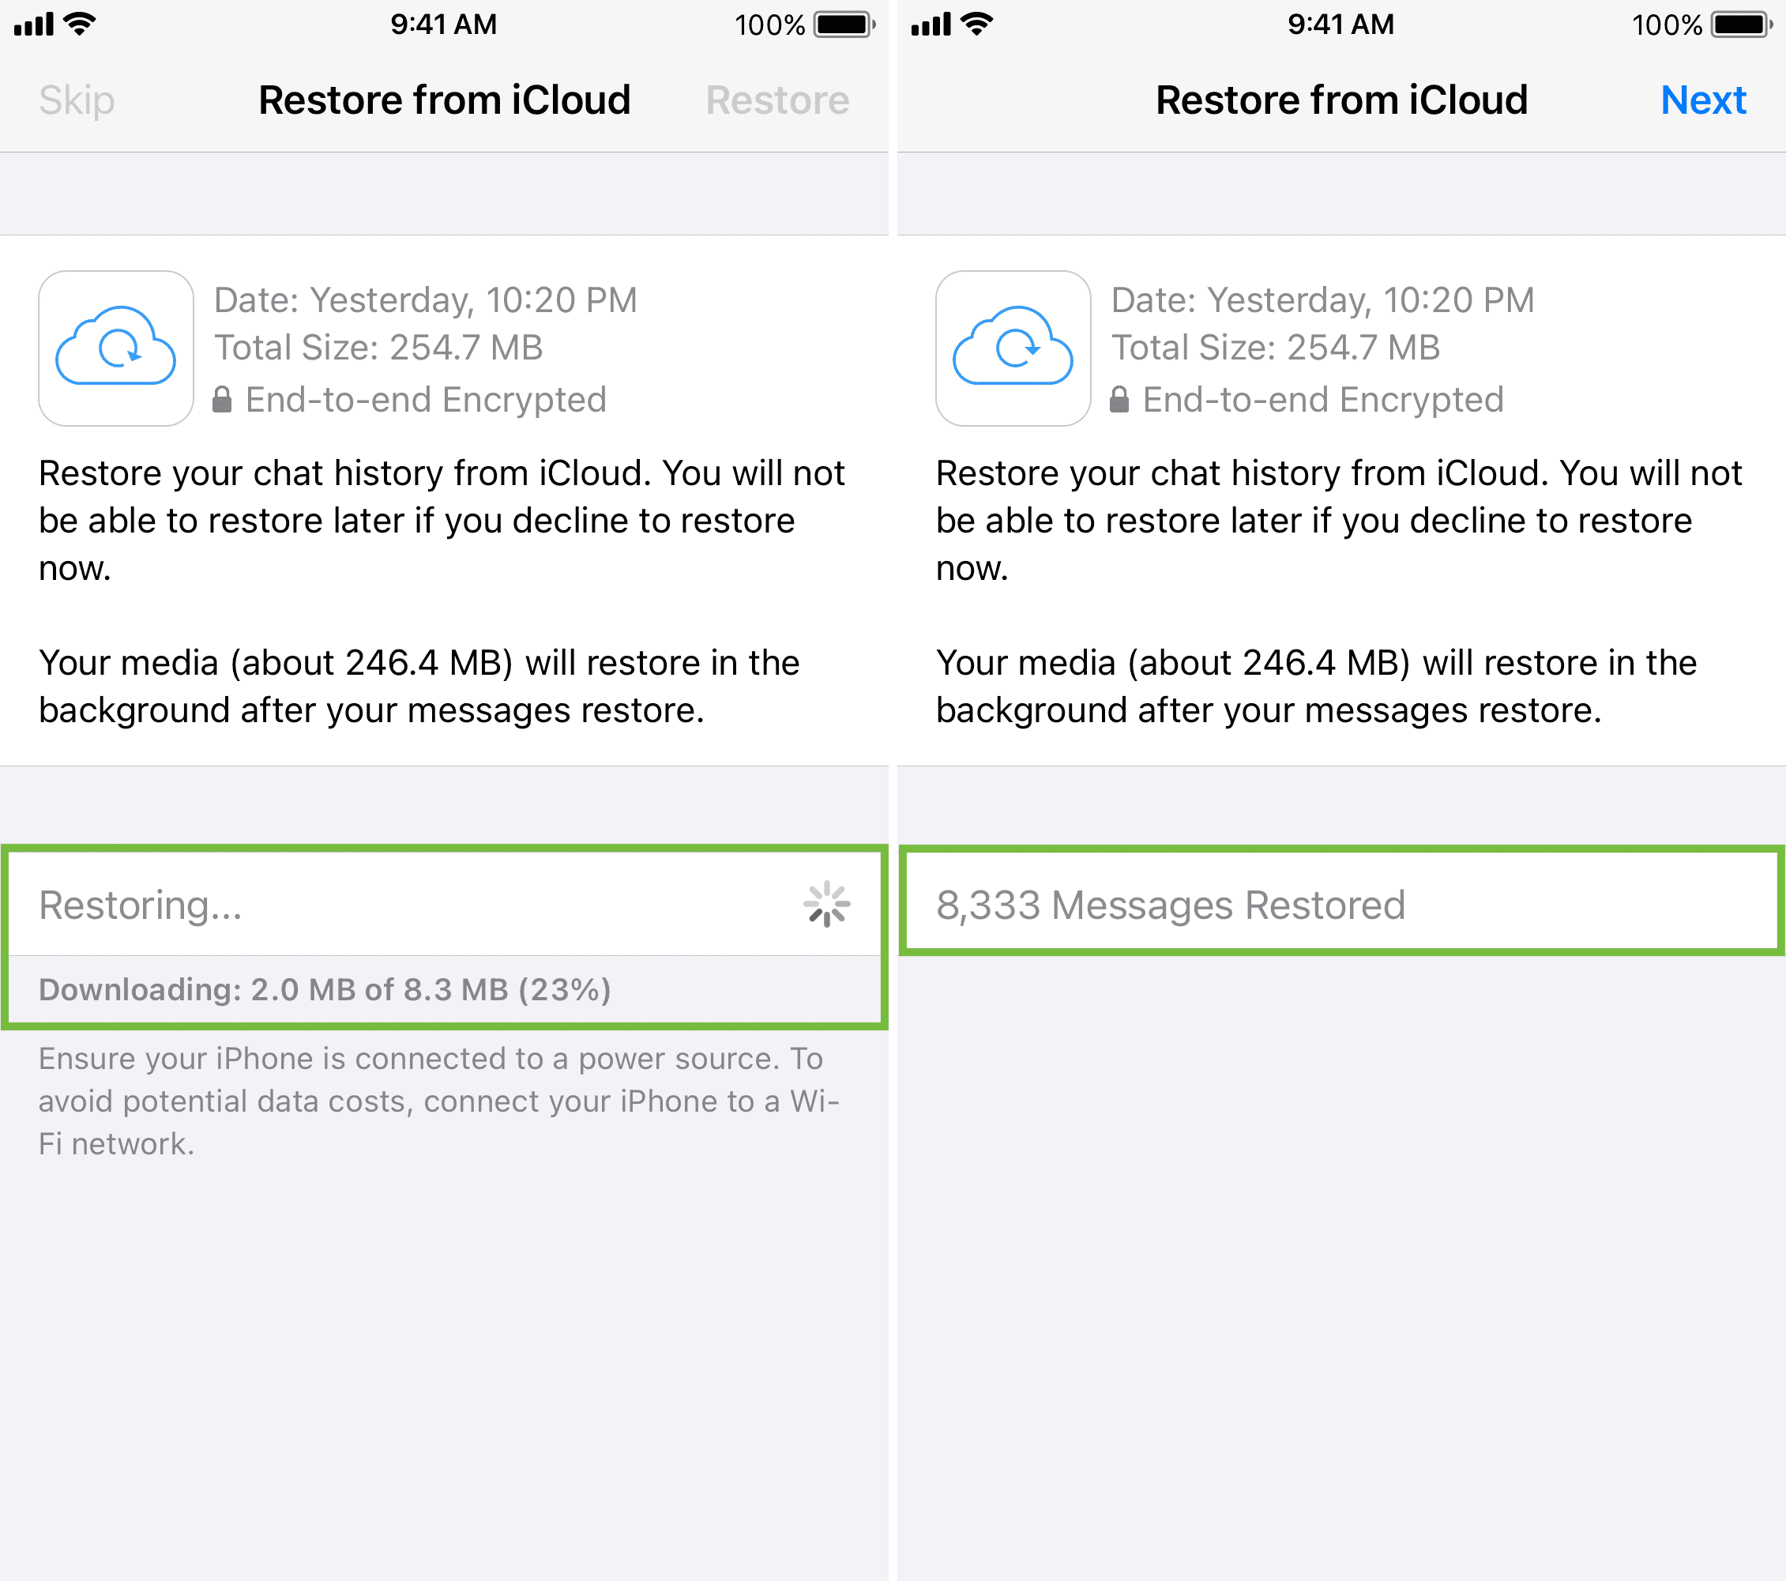The height and width of the screenshot is (1581, 1786).
Task: Tap the End-to-end Encrypted label on the right screen
Action: click(x=1323, y=400)
